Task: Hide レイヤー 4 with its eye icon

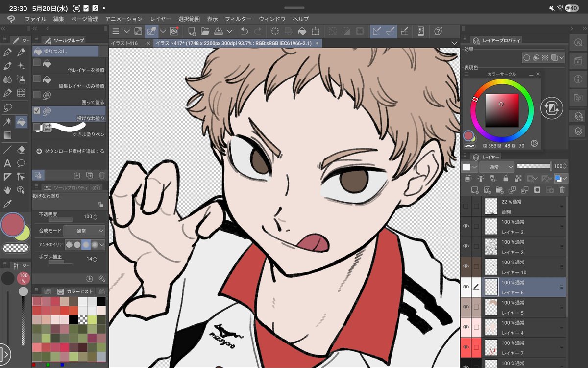Action: (466, 327)
